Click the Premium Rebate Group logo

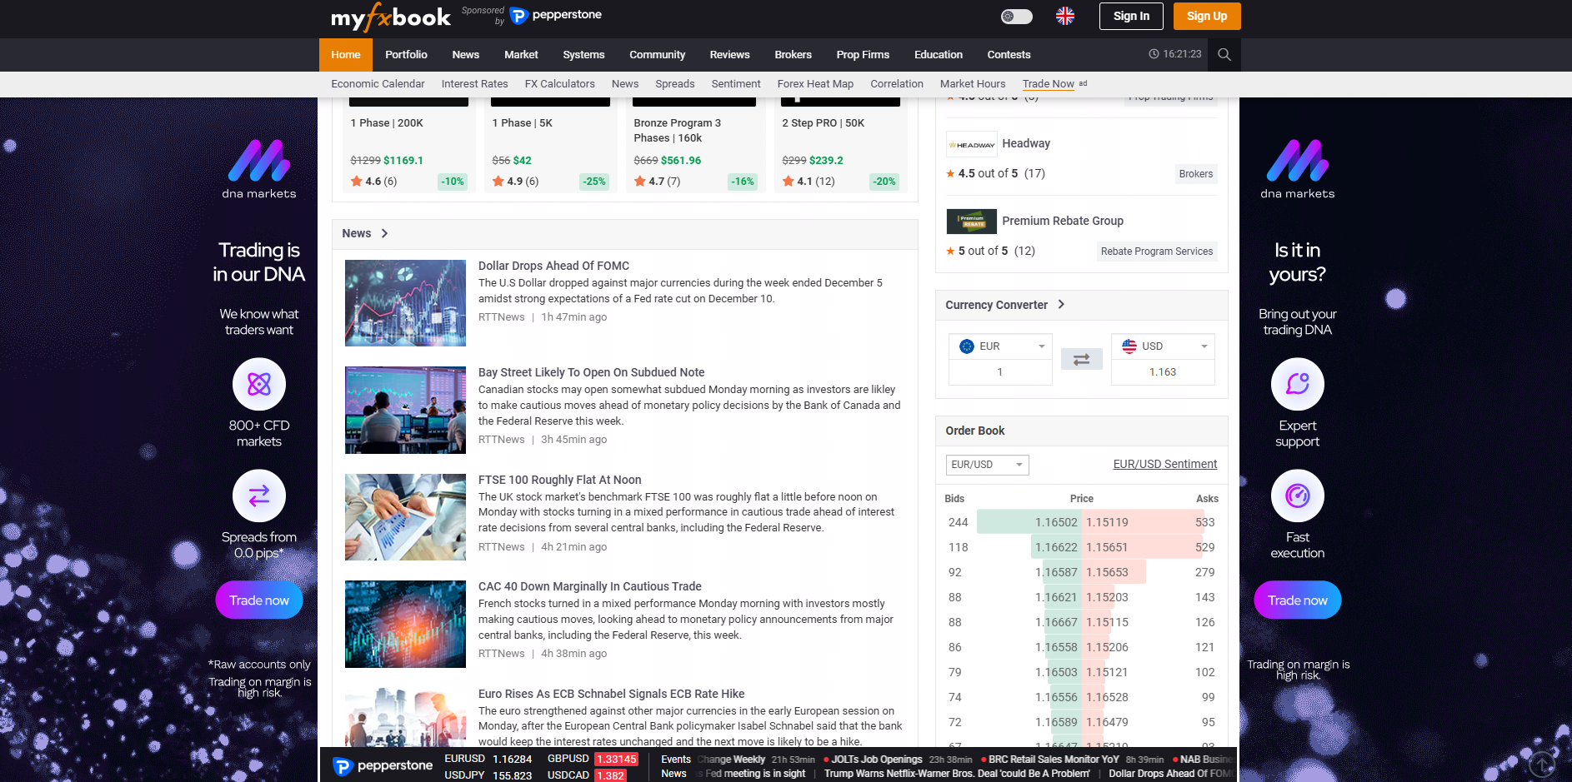[x=971, y=222]
